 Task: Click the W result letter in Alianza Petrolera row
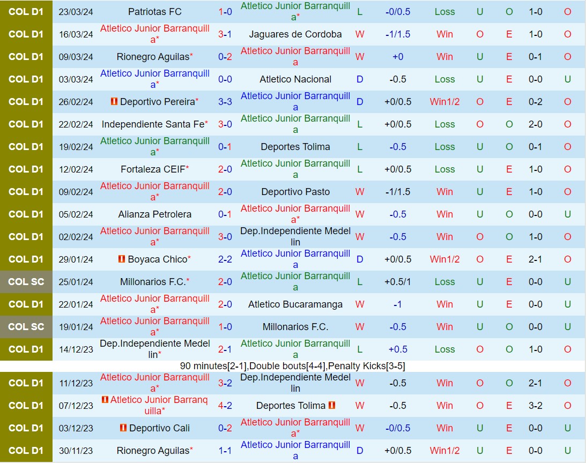[360, 214]
